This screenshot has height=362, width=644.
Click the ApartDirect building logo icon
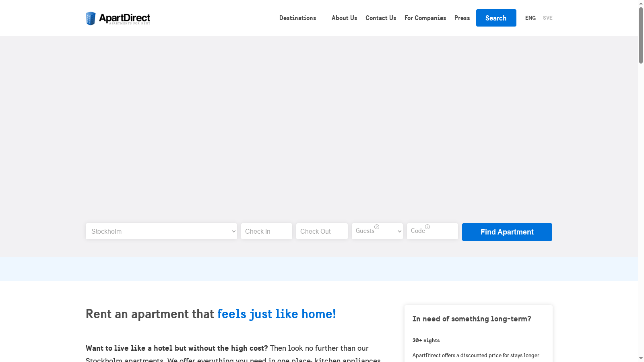90,18
